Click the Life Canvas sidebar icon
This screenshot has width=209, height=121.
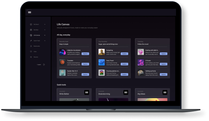[x=31, y=35]
